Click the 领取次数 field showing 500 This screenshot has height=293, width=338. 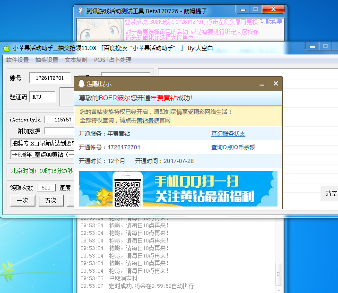pyautogui.click(x=46, y=188)
